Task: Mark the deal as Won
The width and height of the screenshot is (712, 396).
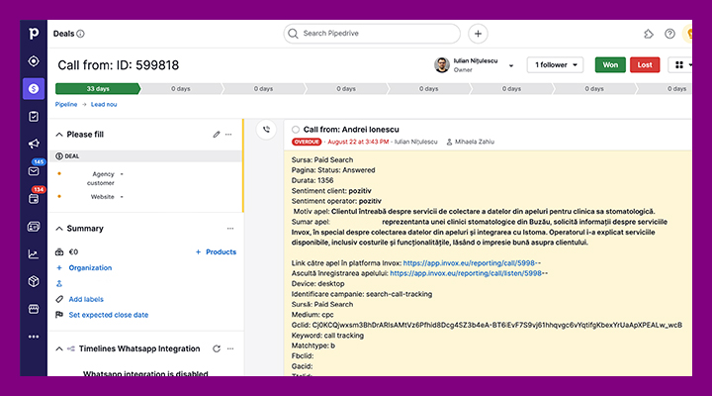Action: tap(609, 65)
